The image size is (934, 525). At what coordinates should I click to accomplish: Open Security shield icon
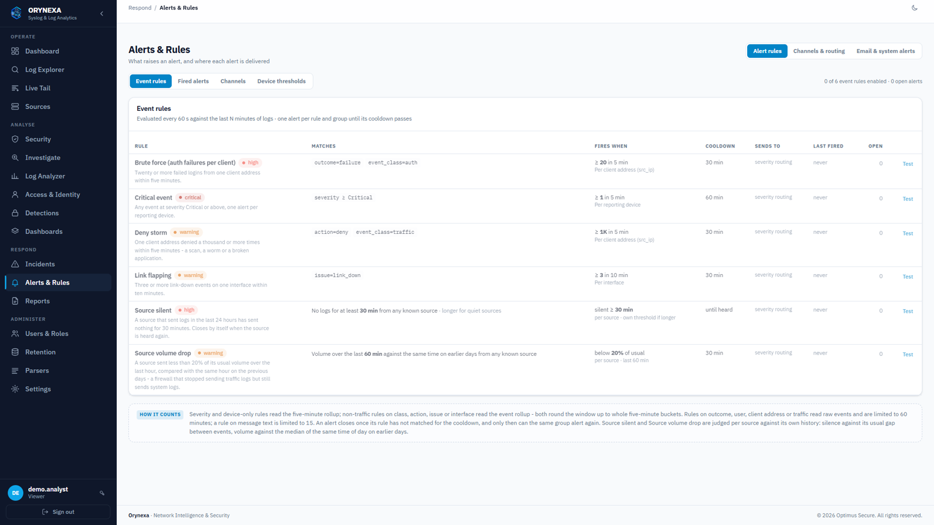pyautogui.click(x=15, y=139)
